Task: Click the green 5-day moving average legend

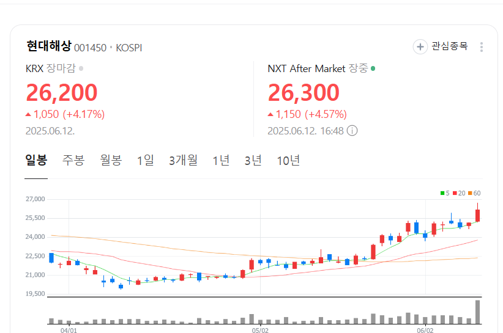Action: [445, 193]
